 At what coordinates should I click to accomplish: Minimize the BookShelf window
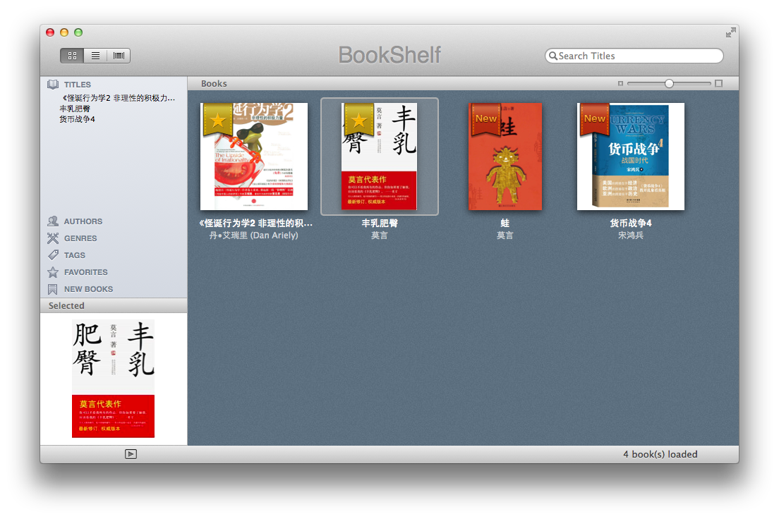[x=64, y=32]
